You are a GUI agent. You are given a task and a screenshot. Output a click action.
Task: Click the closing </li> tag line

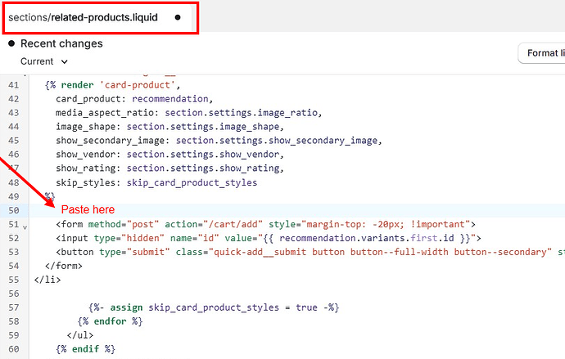[47, 280]
